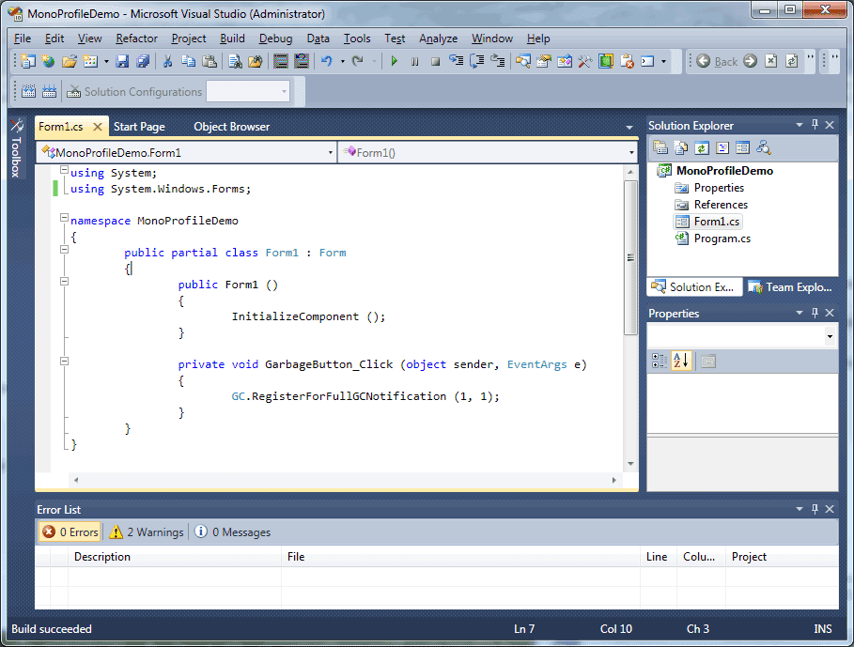The image size is (854, 647).
Task: Save the current file with the floppy icon
Action: pyautogui.click(x=122, y=61)
